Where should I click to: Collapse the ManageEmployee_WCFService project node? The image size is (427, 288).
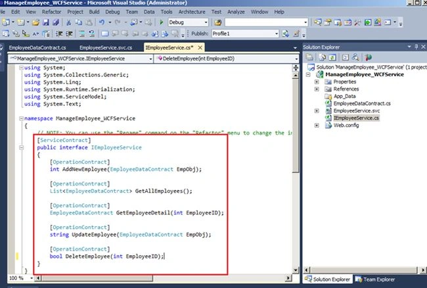pyautogui.click(x=308, y=75)
